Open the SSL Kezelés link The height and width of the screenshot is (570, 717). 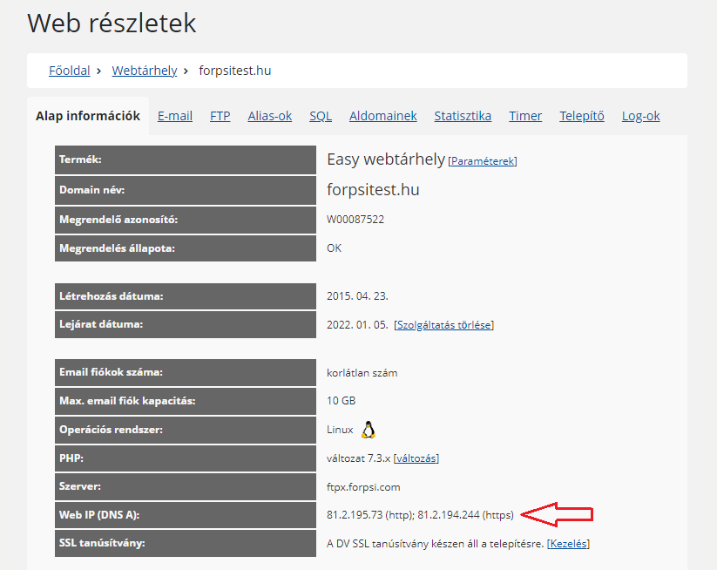point(568,544)
